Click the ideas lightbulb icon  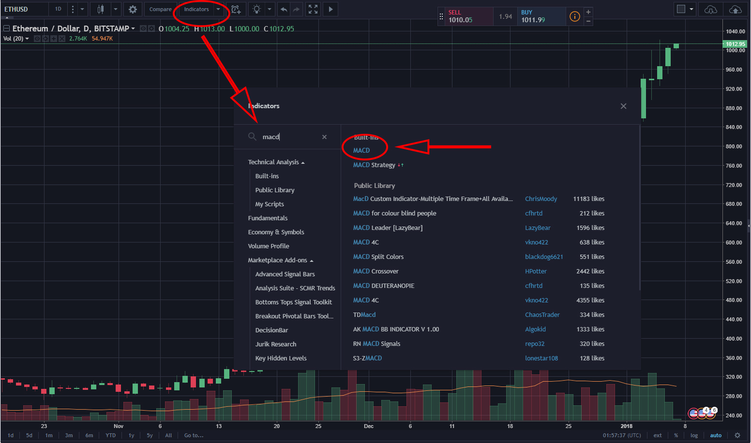256,9
